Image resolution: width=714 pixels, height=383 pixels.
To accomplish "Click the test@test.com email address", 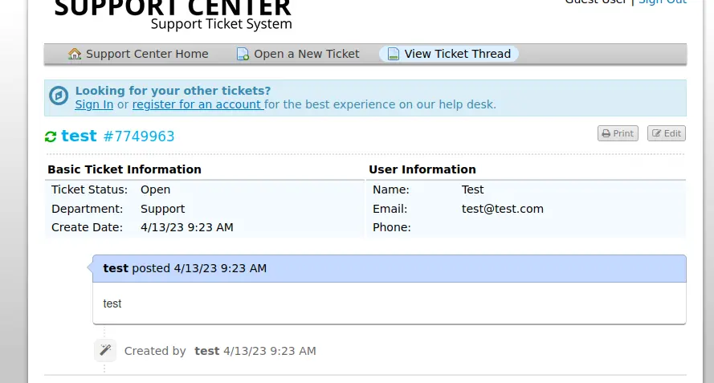I will pyautogui.click(x=503, y=209).
